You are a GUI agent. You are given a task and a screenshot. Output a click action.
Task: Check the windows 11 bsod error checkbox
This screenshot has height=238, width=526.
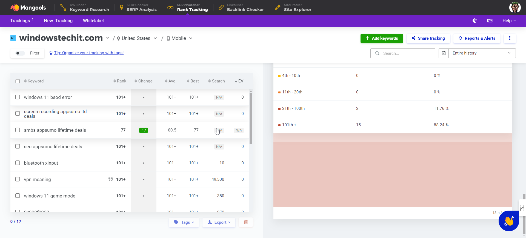[18, 97]
